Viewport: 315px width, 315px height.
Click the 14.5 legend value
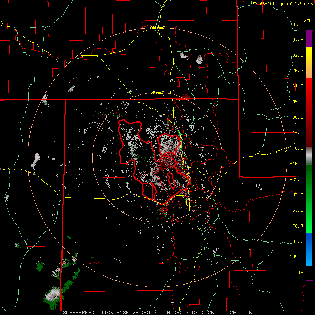(298, 133)
